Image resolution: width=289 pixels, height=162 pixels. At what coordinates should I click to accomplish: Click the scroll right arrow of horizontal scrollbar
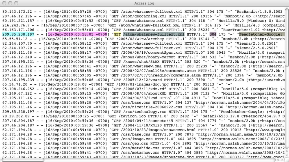[282, 160]
